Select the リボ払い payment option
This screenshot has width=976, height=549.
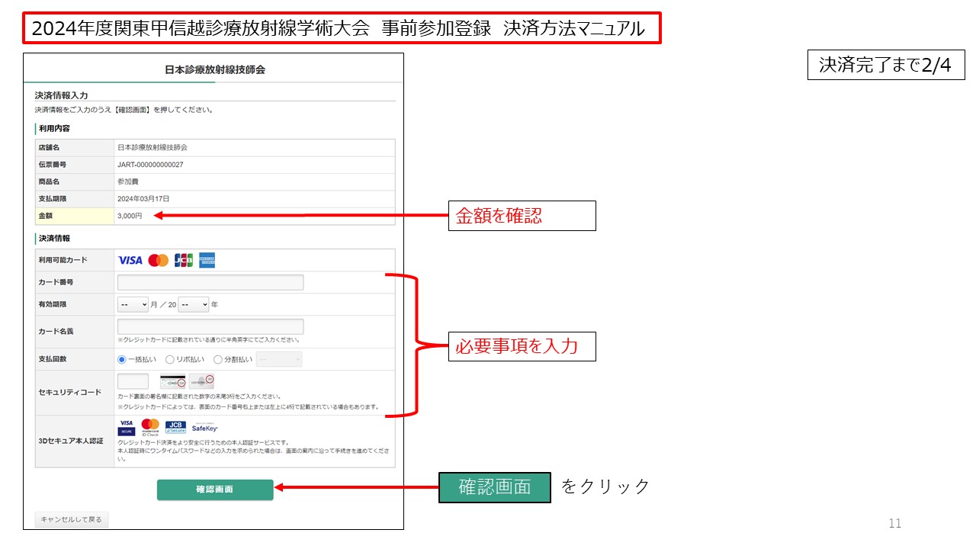pyautogui.click(x=170, y=360)
